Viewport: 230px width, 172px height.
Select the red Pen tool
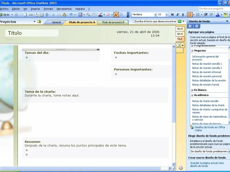100,15
